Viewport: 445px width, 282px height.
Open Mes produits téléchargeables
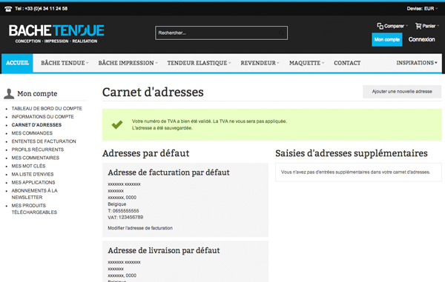pos(34,209)
